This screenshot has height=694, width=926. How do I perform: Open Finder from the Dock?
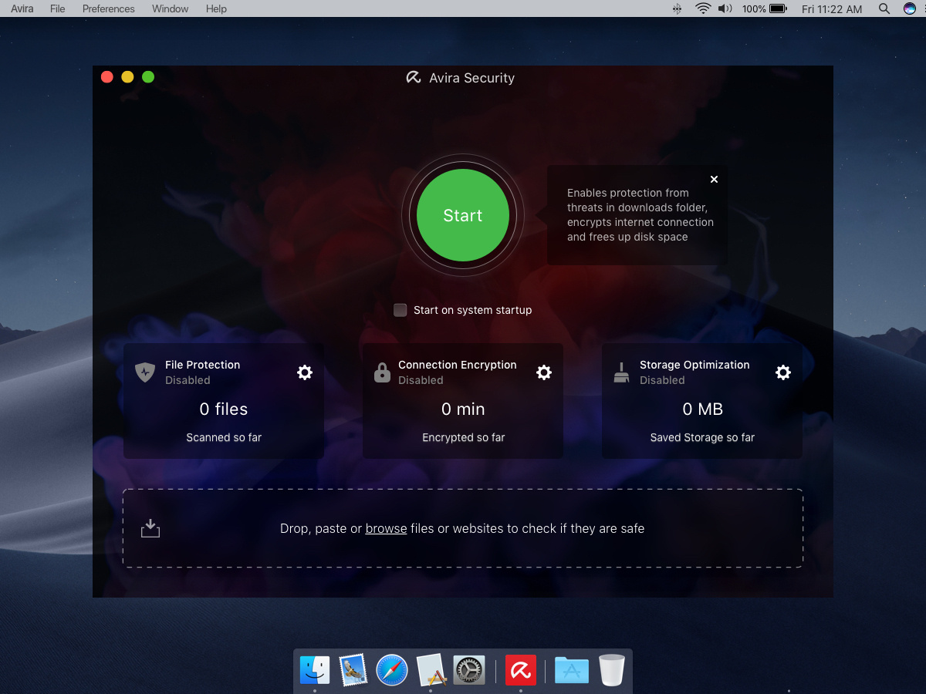(x=315, y=670)
